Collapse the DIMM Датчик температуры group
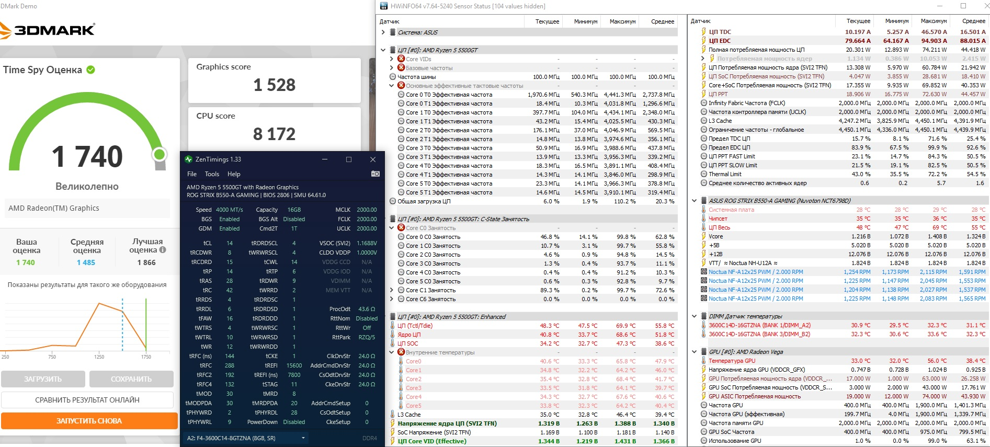990x447 pixels. point(695,316)
